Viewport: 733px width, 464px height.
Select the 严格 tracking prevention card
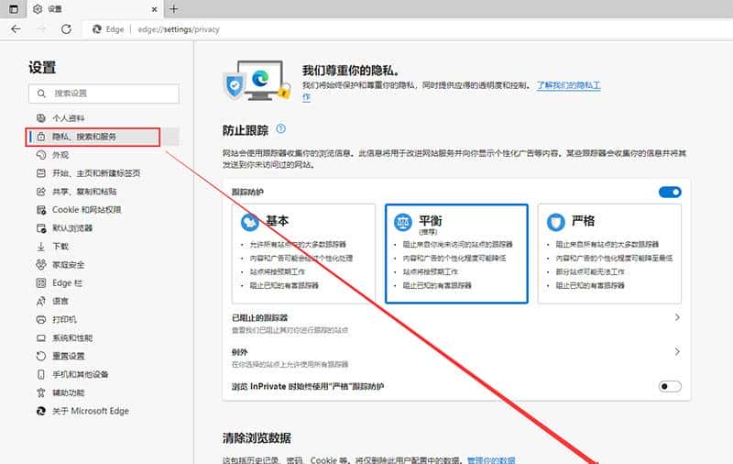(609, 253)
